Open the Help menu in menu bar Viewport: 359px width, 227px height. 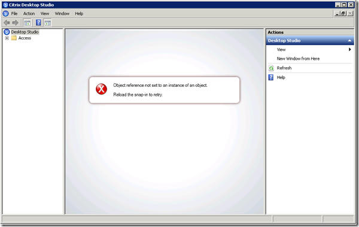coord(79,14)
